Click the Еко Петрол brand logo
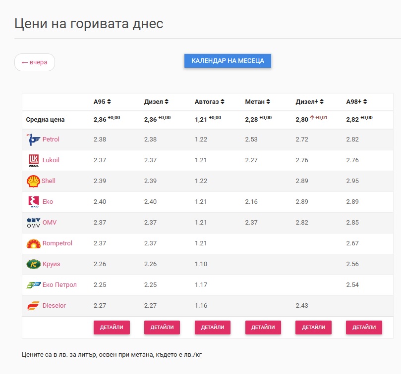 click(34, 285)
